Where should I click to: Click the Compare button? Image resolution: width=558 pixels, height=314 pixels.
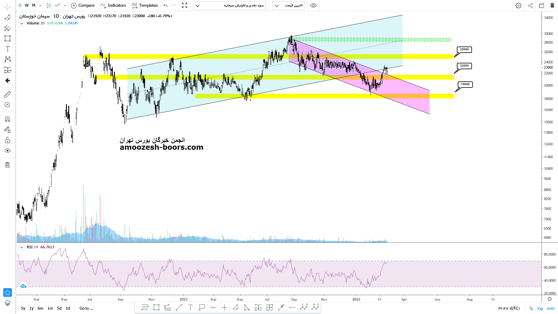[x=83, y=6]
